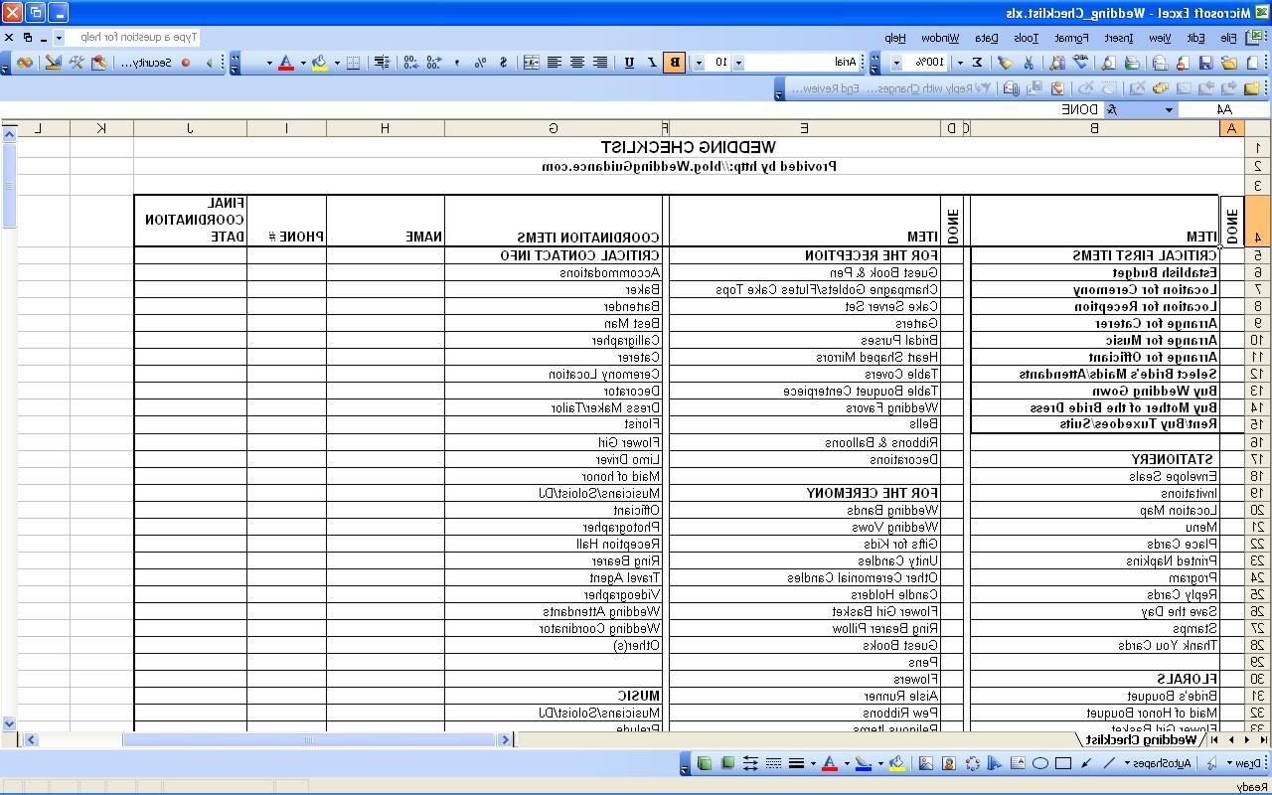Viewport: 1272px width, 795px height.
Task: Save the workbook with the floppy icon
Action: pos(1205,63)
